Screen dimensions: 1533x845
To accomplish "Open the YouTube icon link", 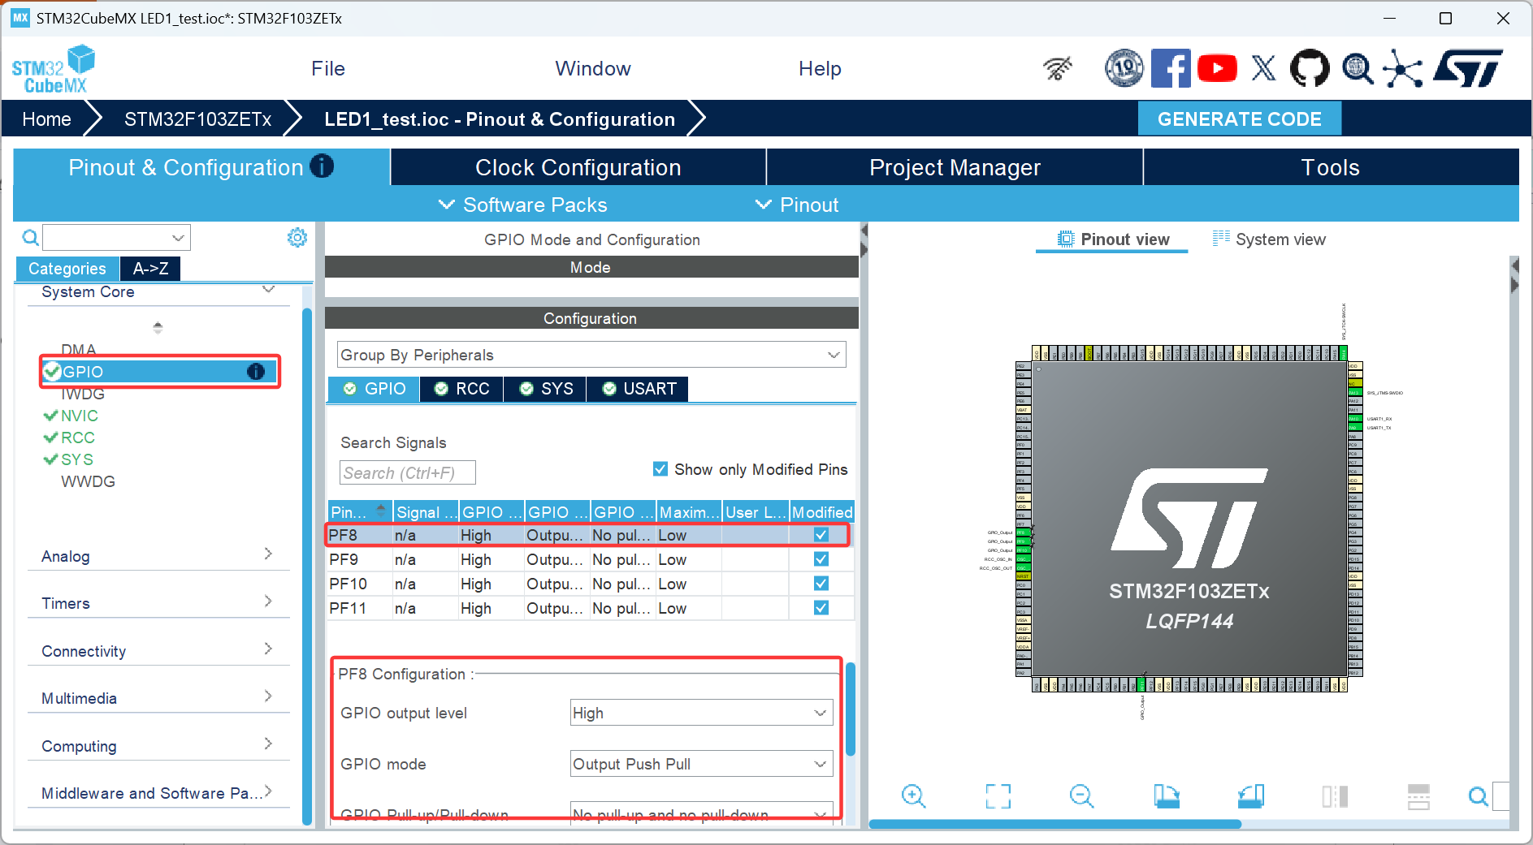I will [x=1217, y=68].
